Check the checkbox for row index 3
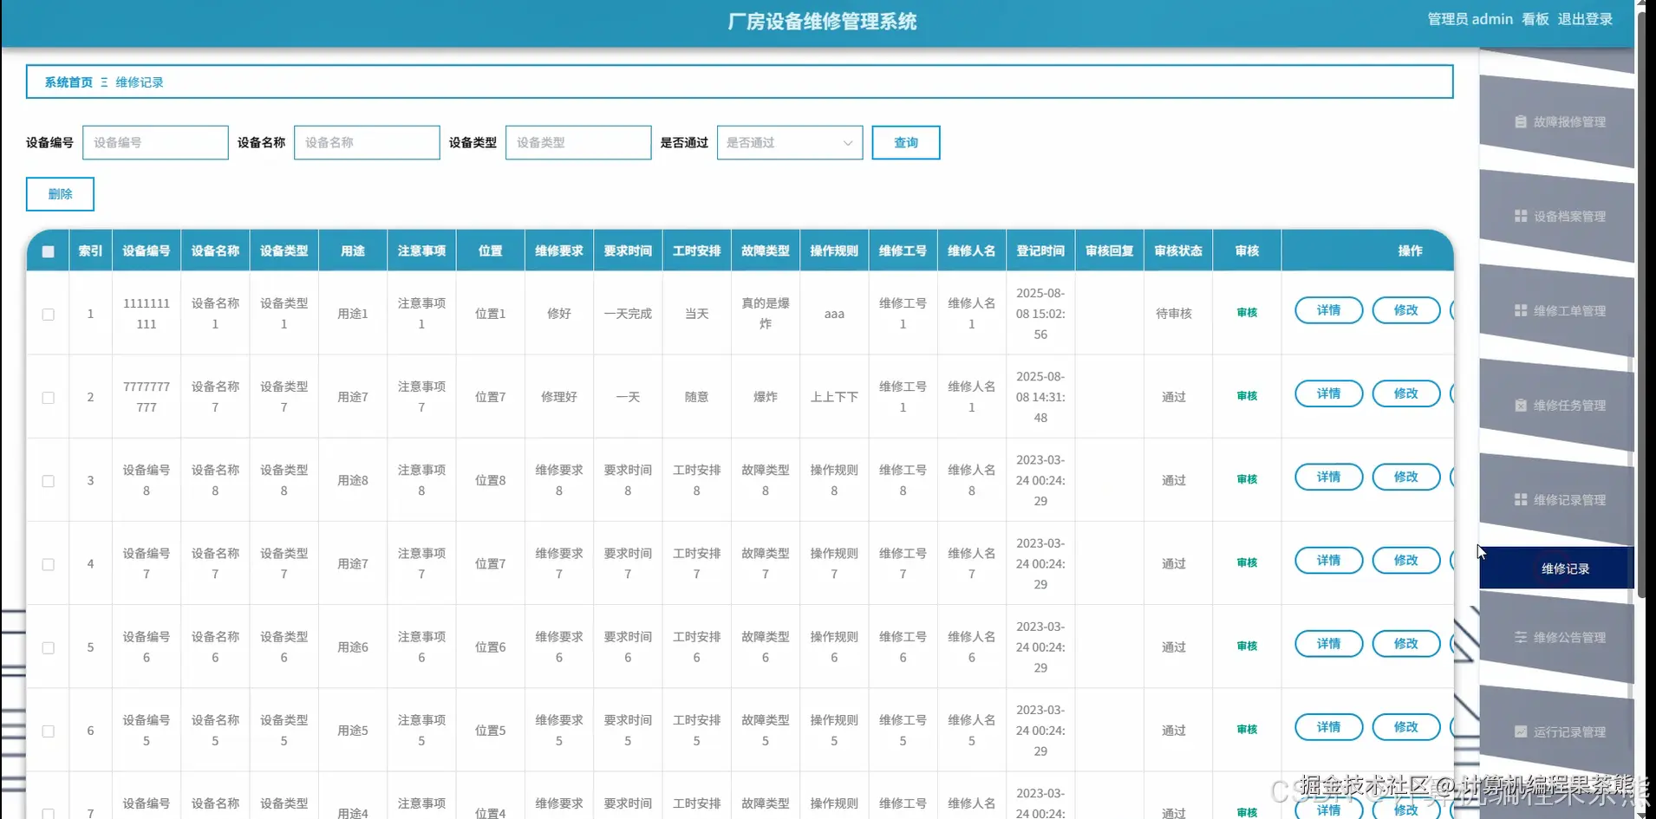 (49, 481)
